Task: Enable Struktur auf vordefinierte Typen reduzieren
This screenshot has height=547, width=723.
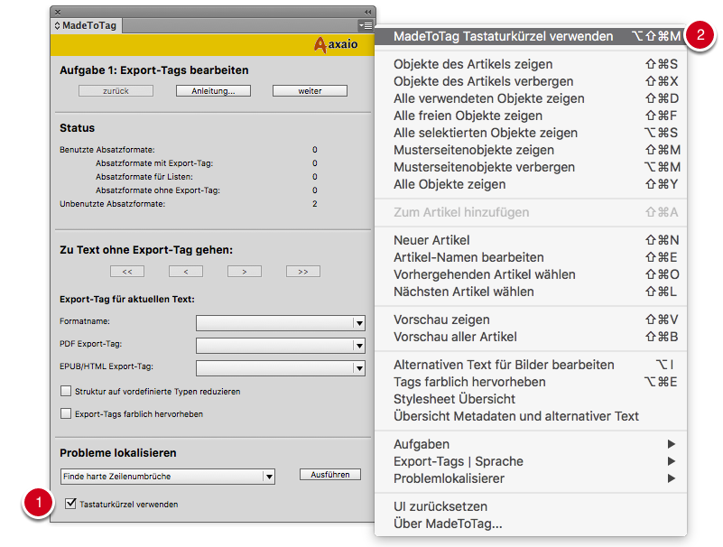Action: tap(66, 391)
